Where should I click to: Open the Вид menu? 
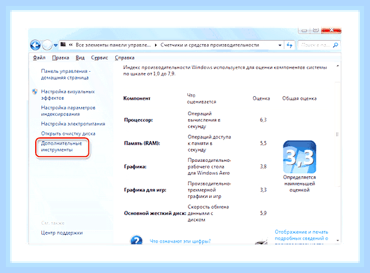tap(80, 57)
